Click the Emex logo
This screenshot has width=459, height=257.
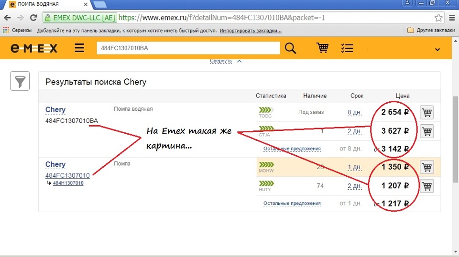coord(34,48)
